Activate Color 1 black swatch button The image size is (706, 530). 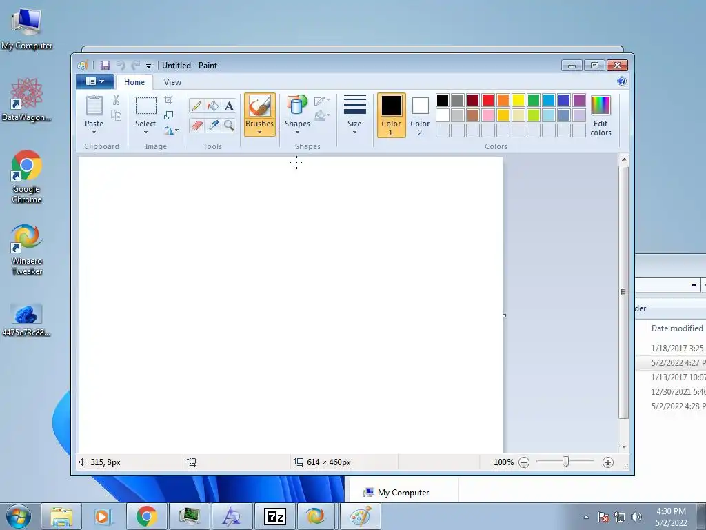pyautogui.click(x=392, y=115)
